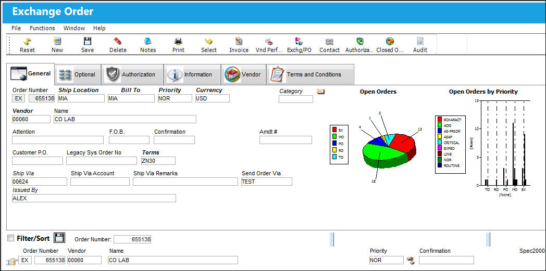Image resolution: width=546 pixels, height=271 pixels.
Task: Click the Spec2000 column header
Action: 532,251
